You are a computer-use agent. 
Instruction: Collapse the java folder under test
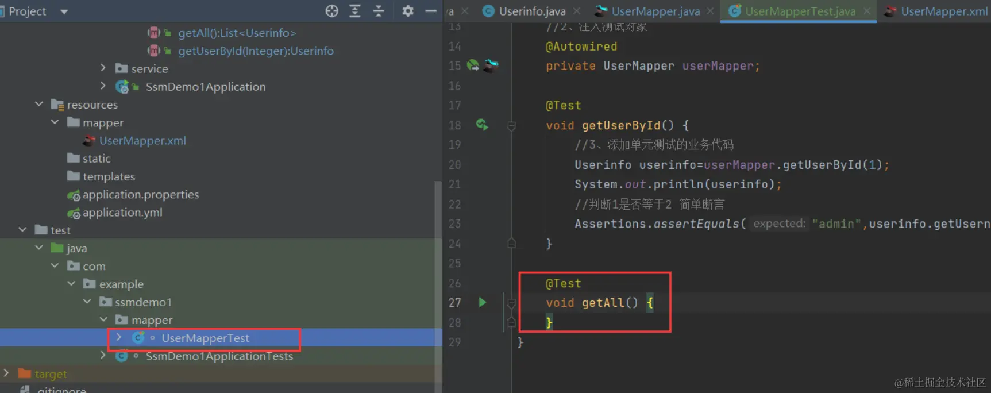(38, 248)
